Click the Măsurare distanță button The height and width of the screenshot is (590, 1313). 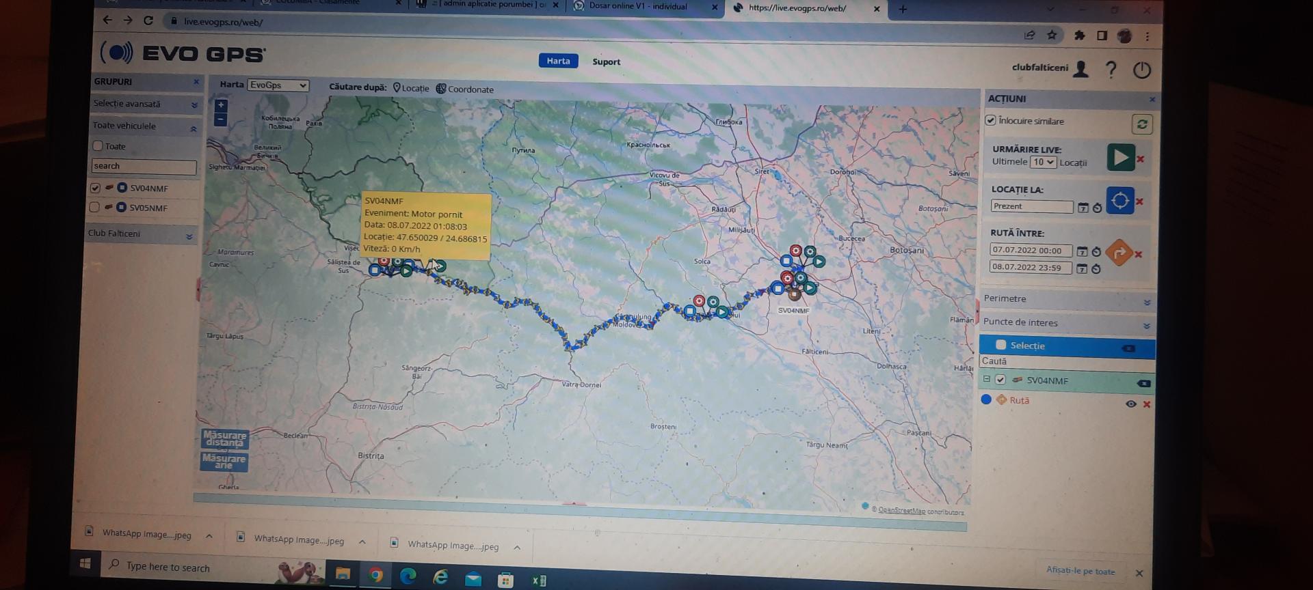(224, 438)
